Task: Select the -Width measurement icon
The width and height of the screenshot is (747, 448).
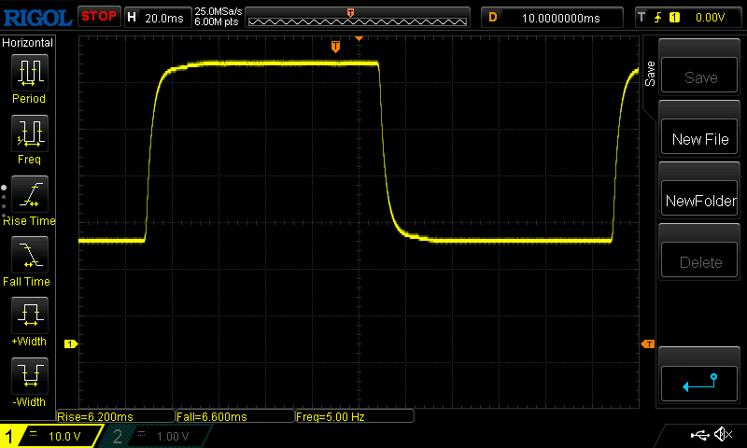Action: tap(29, 375)
